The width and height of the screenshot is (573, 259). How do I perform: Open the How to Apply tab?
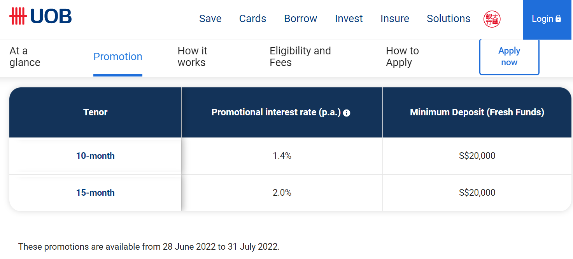pyautogui.click(x=402, y=57)
